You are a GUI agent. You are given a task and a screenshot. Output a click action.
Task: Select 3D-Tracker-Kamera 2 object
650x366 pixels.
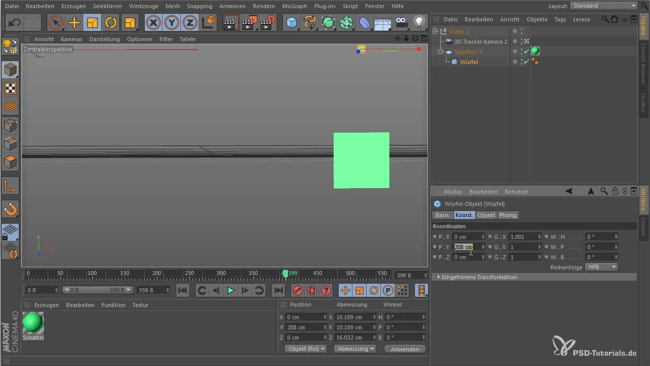coord(480,42)
